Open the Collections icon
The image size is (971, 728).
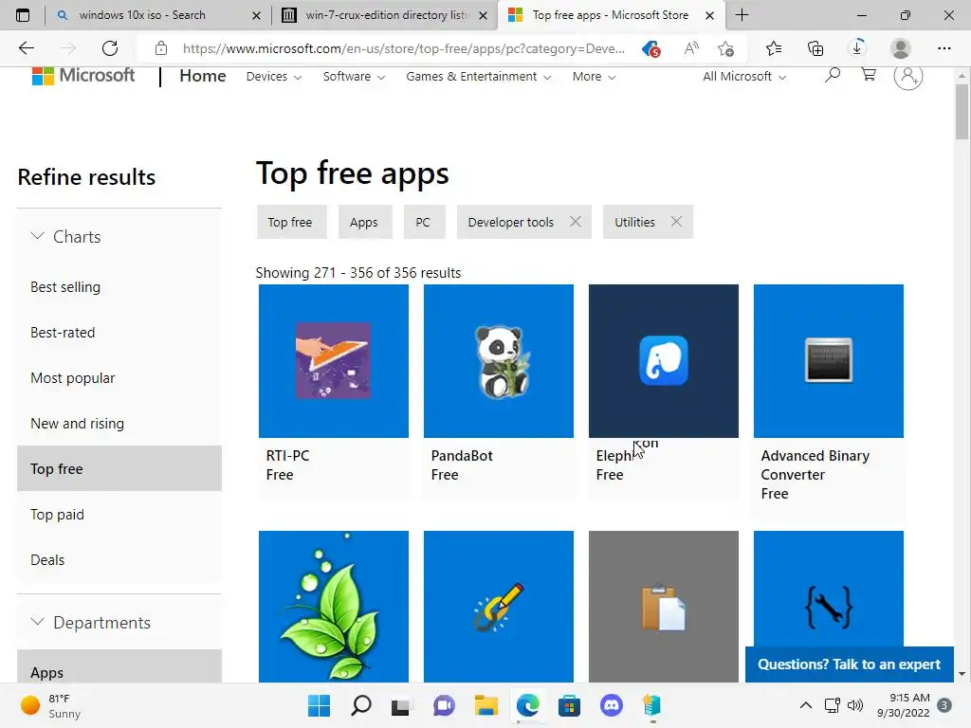pyautogui.click(x=815, y=48)
